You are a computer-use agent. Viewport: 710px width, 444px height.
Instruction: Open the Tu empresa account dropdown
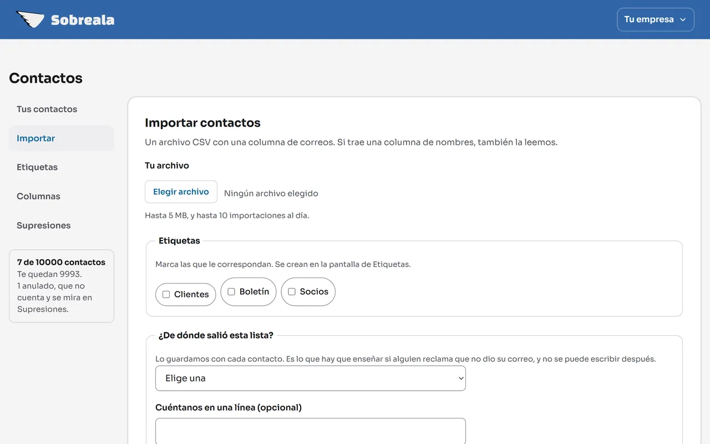655,19
